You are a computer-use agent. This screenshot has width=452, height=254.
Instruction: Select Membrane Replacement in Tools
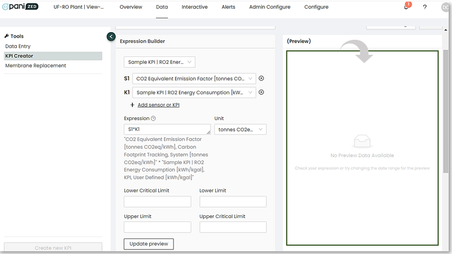click(35, 65)
